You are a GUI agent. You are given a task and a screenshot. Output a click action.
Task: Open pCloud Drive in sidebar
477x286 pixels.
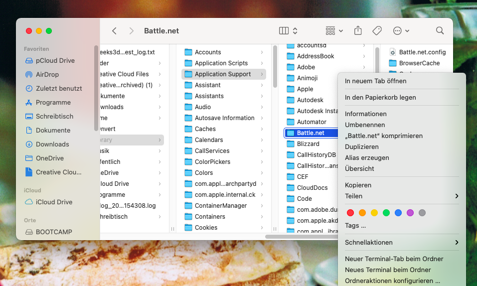pyautogui.click(x=55, y=61)
